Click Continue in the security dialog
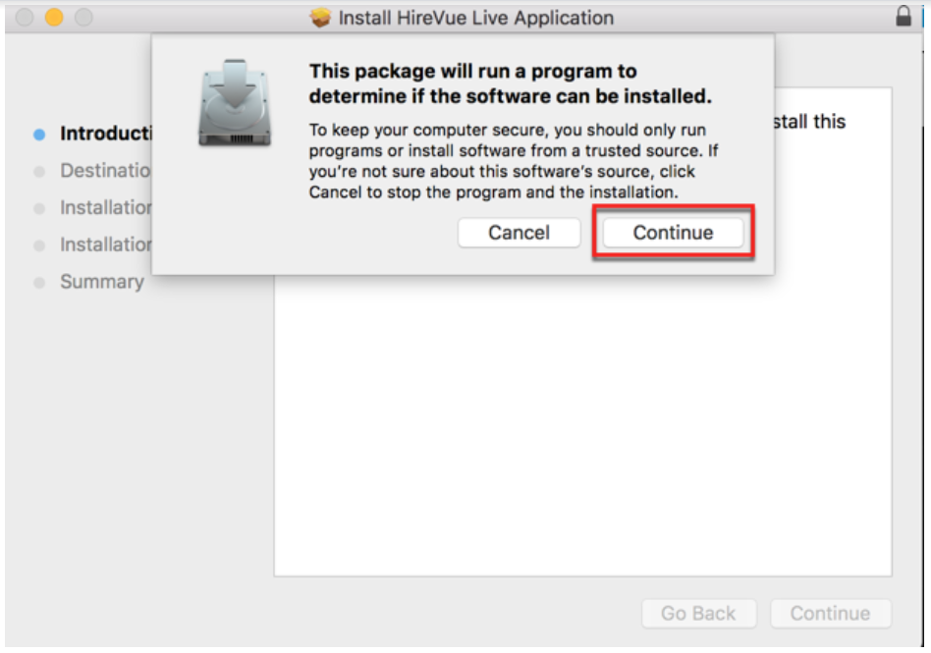Viewport: 931px width, 653px height. tap(673, 232)
